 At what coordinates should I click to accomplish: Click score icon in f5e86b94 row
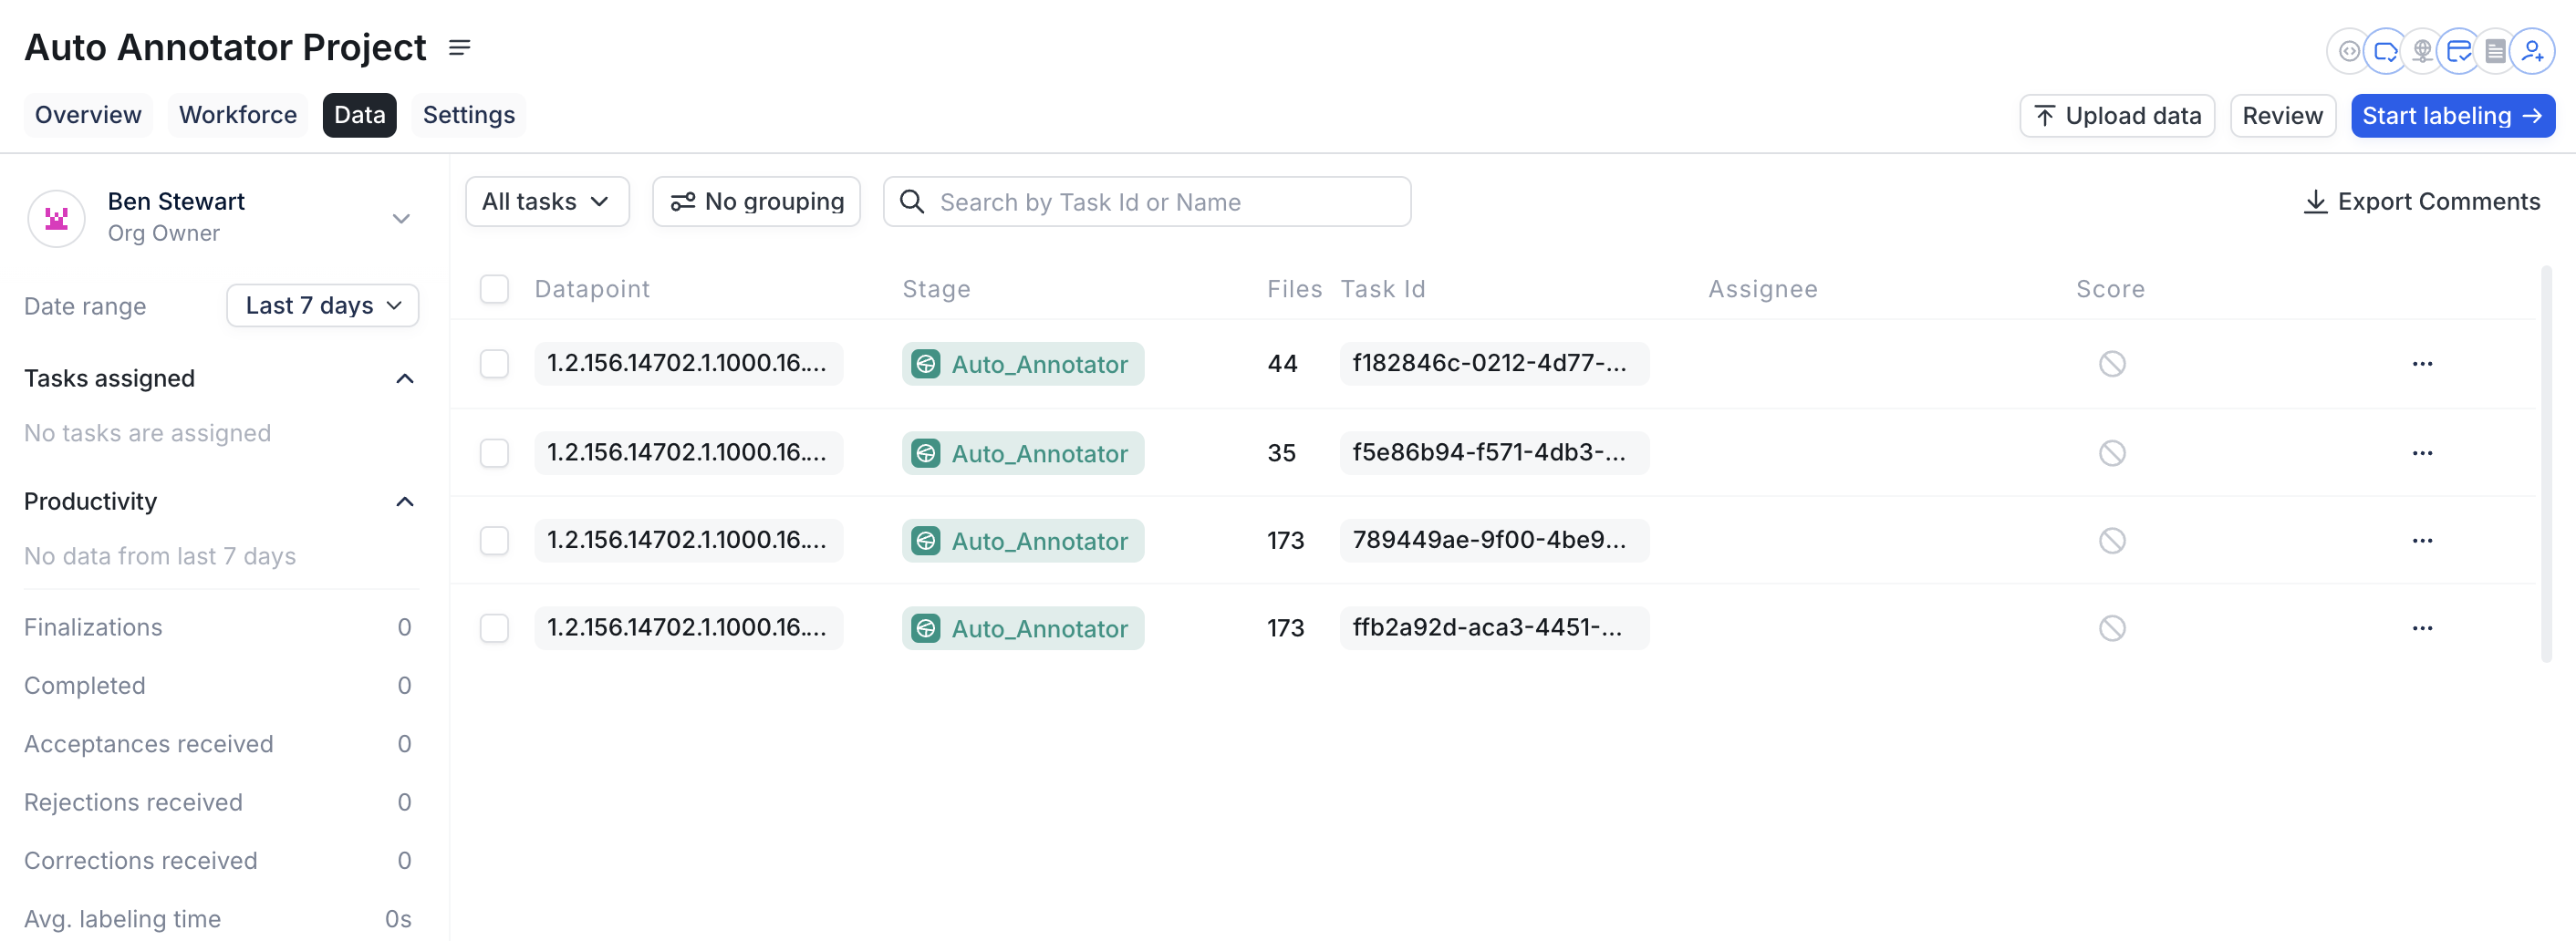pyautogui.click(x=2112, y=453)
